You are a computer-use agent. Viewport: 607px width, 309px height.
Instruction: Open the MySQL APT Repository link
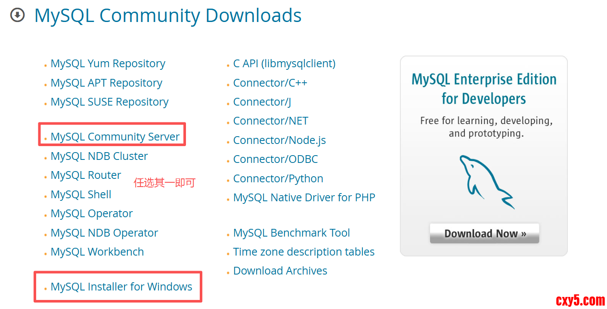[106, 83]
